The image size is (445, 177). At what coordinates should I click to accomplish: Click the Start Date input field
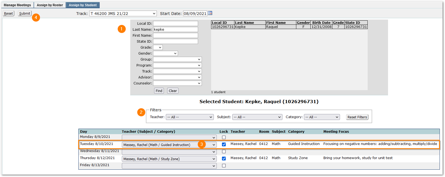click(195, 14)
